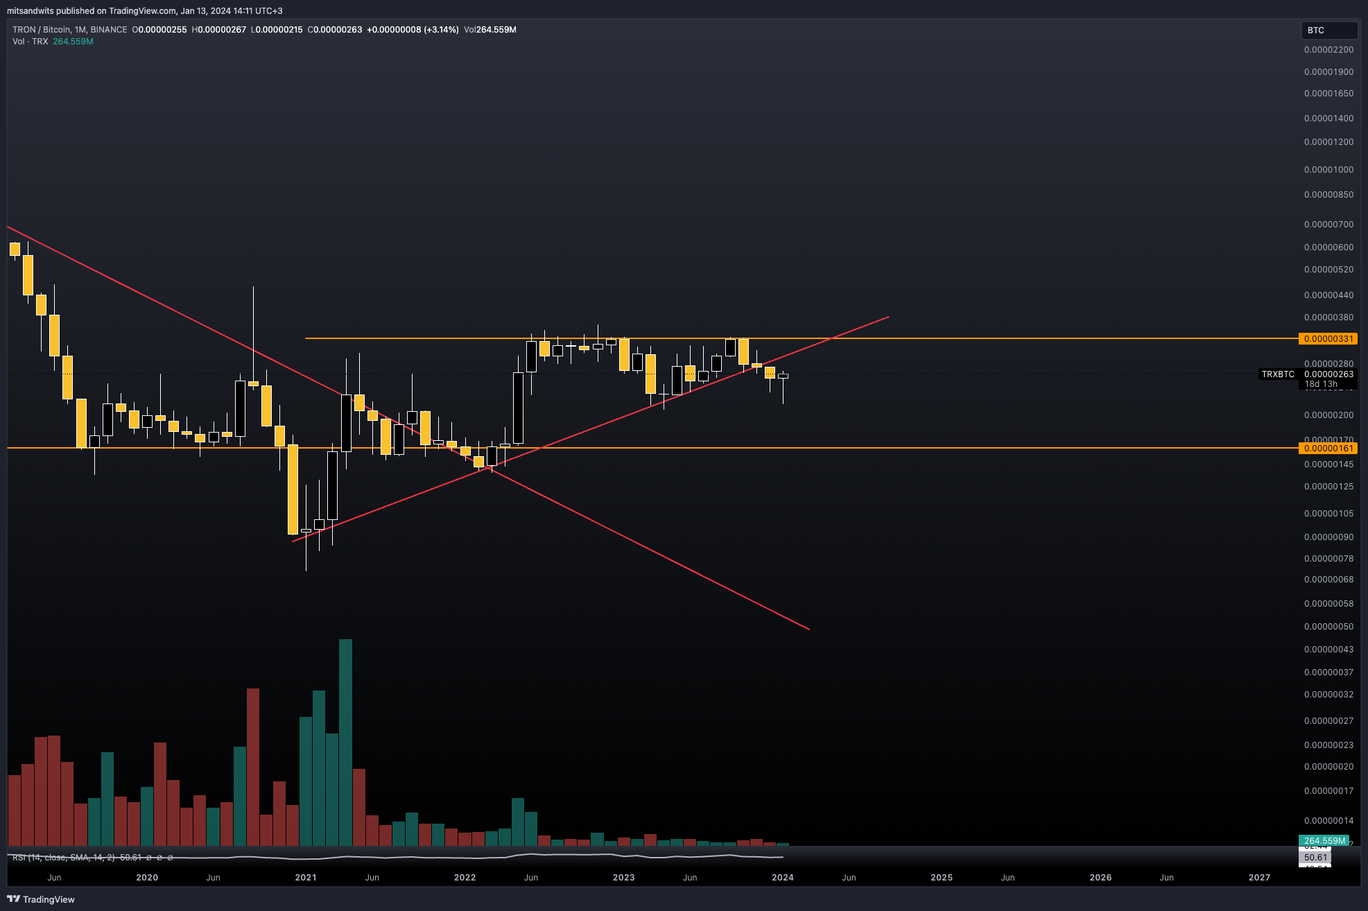
Task: Click the low value L0.00000215
Action: tap(277, 30)
